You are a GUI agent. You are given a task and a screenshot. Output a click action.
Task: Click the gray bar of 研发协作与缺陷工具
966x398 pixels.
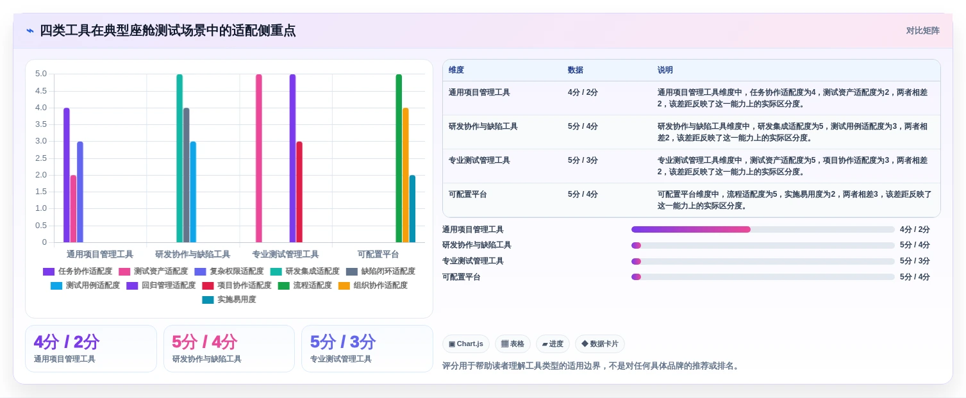187,175
